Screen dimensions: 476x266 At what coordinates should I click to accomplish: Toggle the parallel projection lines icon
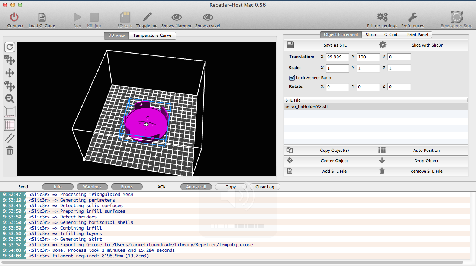(x=10, y=138)
